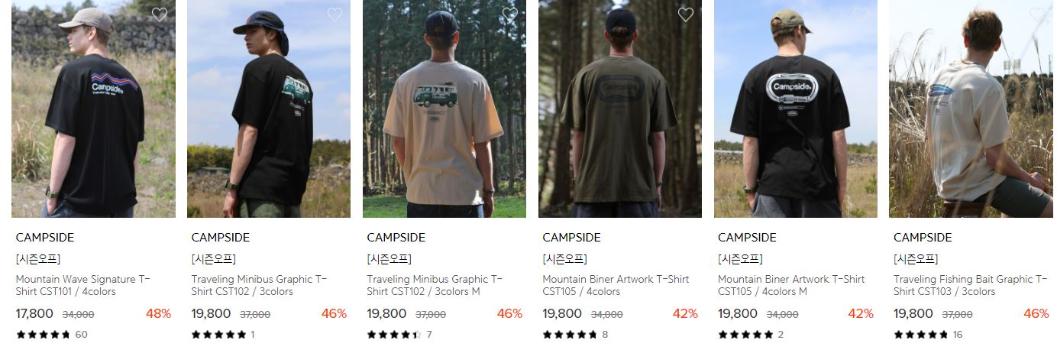
Task: Favorite the Traveling Fishing Bait Graphic shirt
Action: point(1037,15)
